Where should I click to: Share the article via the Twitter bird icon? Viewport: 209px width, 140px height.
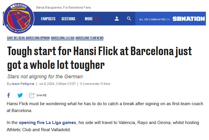click(x=20, y=95)
